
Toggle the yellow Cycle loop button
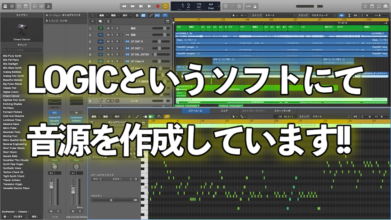point(165,6)
